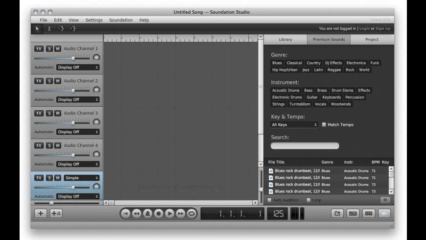Open the MIDI panel icon

353,213
